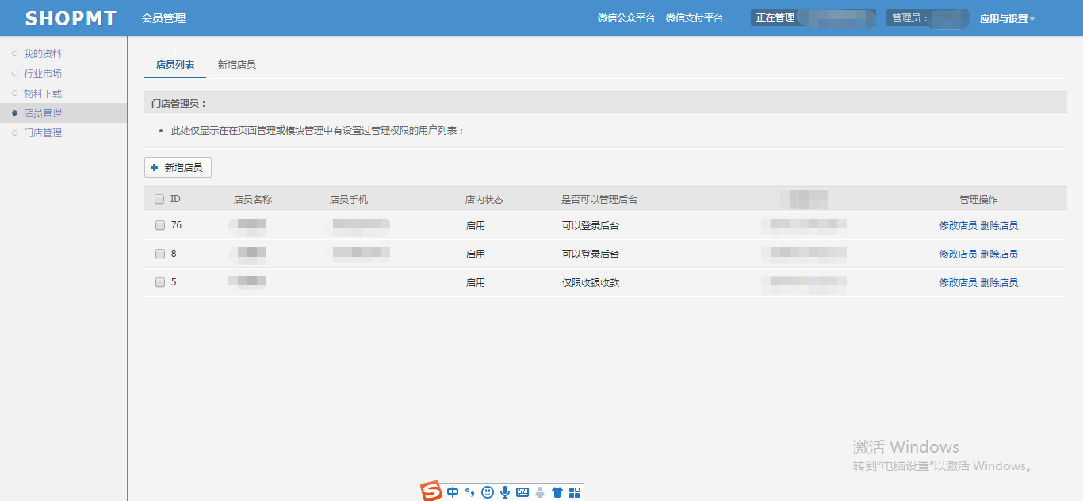Tick the checkbox for staff ID 76
The width and height of the screenshot is (1083, 501).
160,225
